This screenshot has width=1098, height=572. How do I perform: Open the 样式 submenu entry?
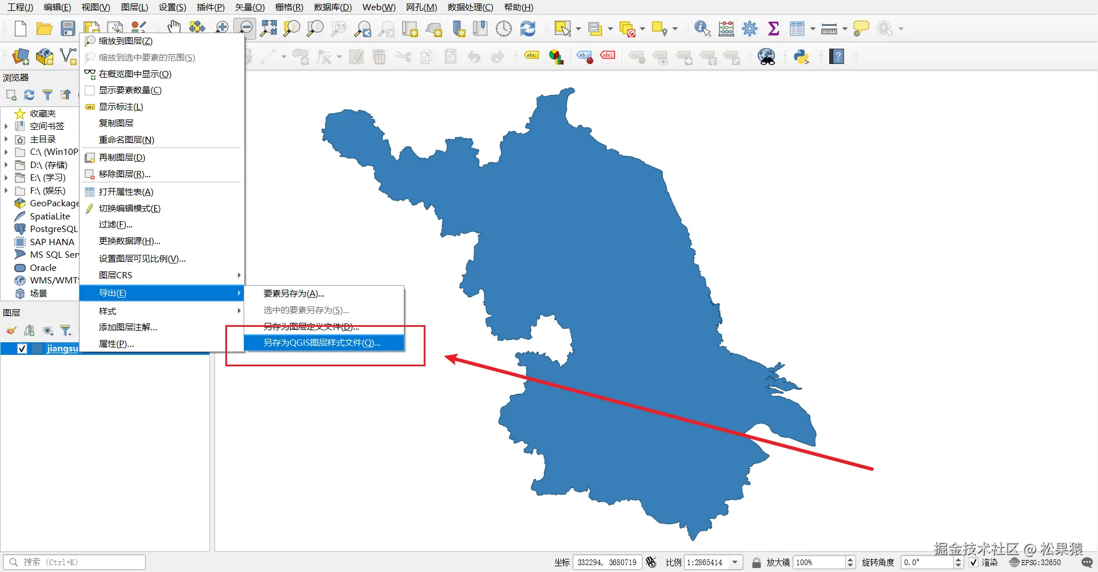[x=162, y=311]
